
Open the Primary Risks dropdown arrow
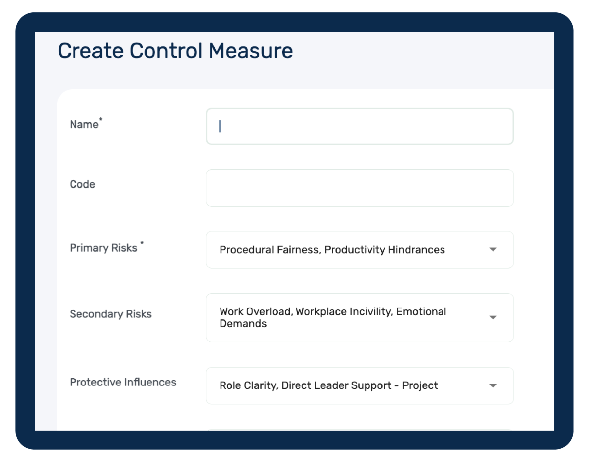pos(493,250)
